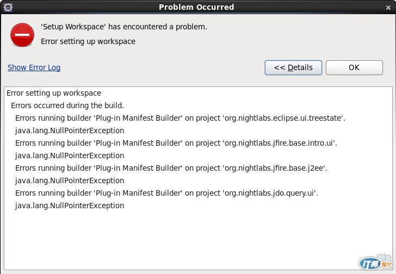Close the Problem Occurred dialog
This screenshot has width=396, height=274.
coord(388,8)
